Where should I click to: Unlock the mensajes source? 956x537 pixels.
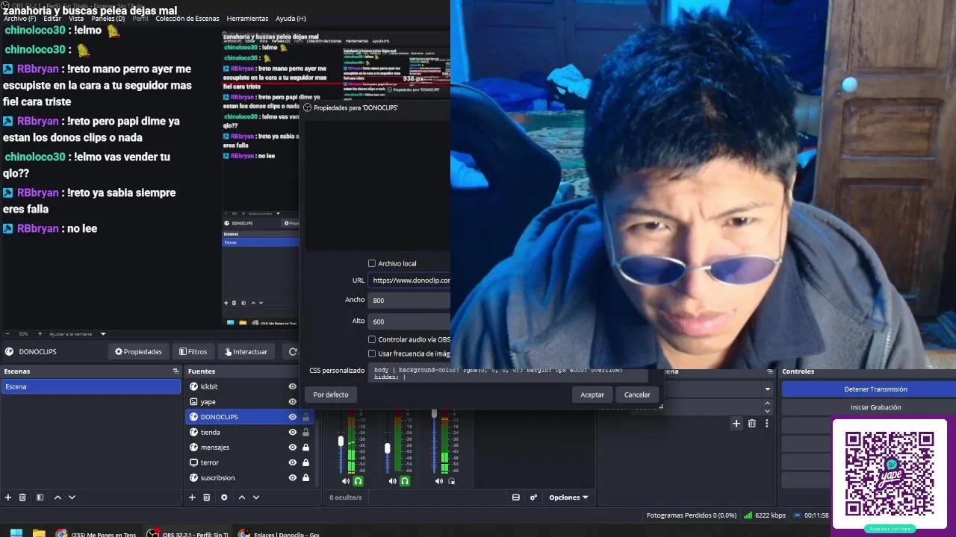pos(305,447)
